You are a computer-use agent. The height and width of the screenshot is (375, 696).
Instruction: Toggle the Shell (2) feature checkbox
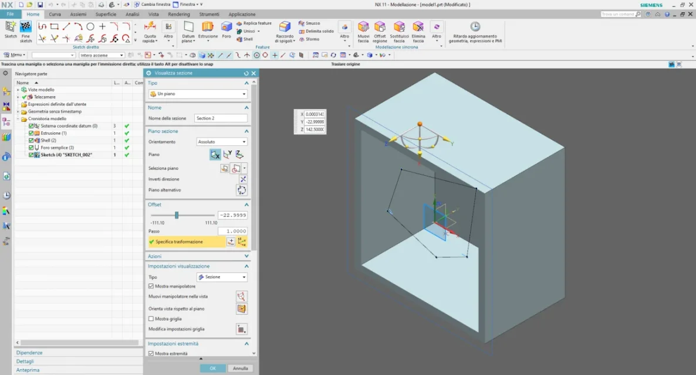(32, 141)
